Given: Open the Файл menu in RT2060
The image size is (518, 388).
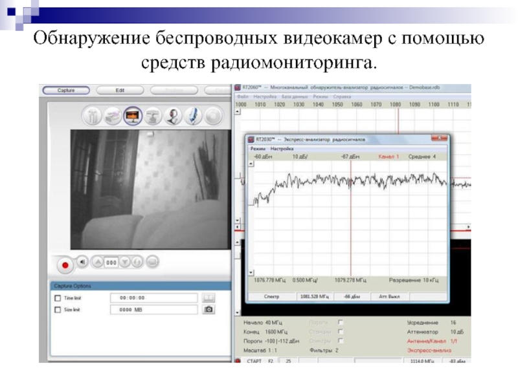Looking at the screenshot, I should coord(242,96).
